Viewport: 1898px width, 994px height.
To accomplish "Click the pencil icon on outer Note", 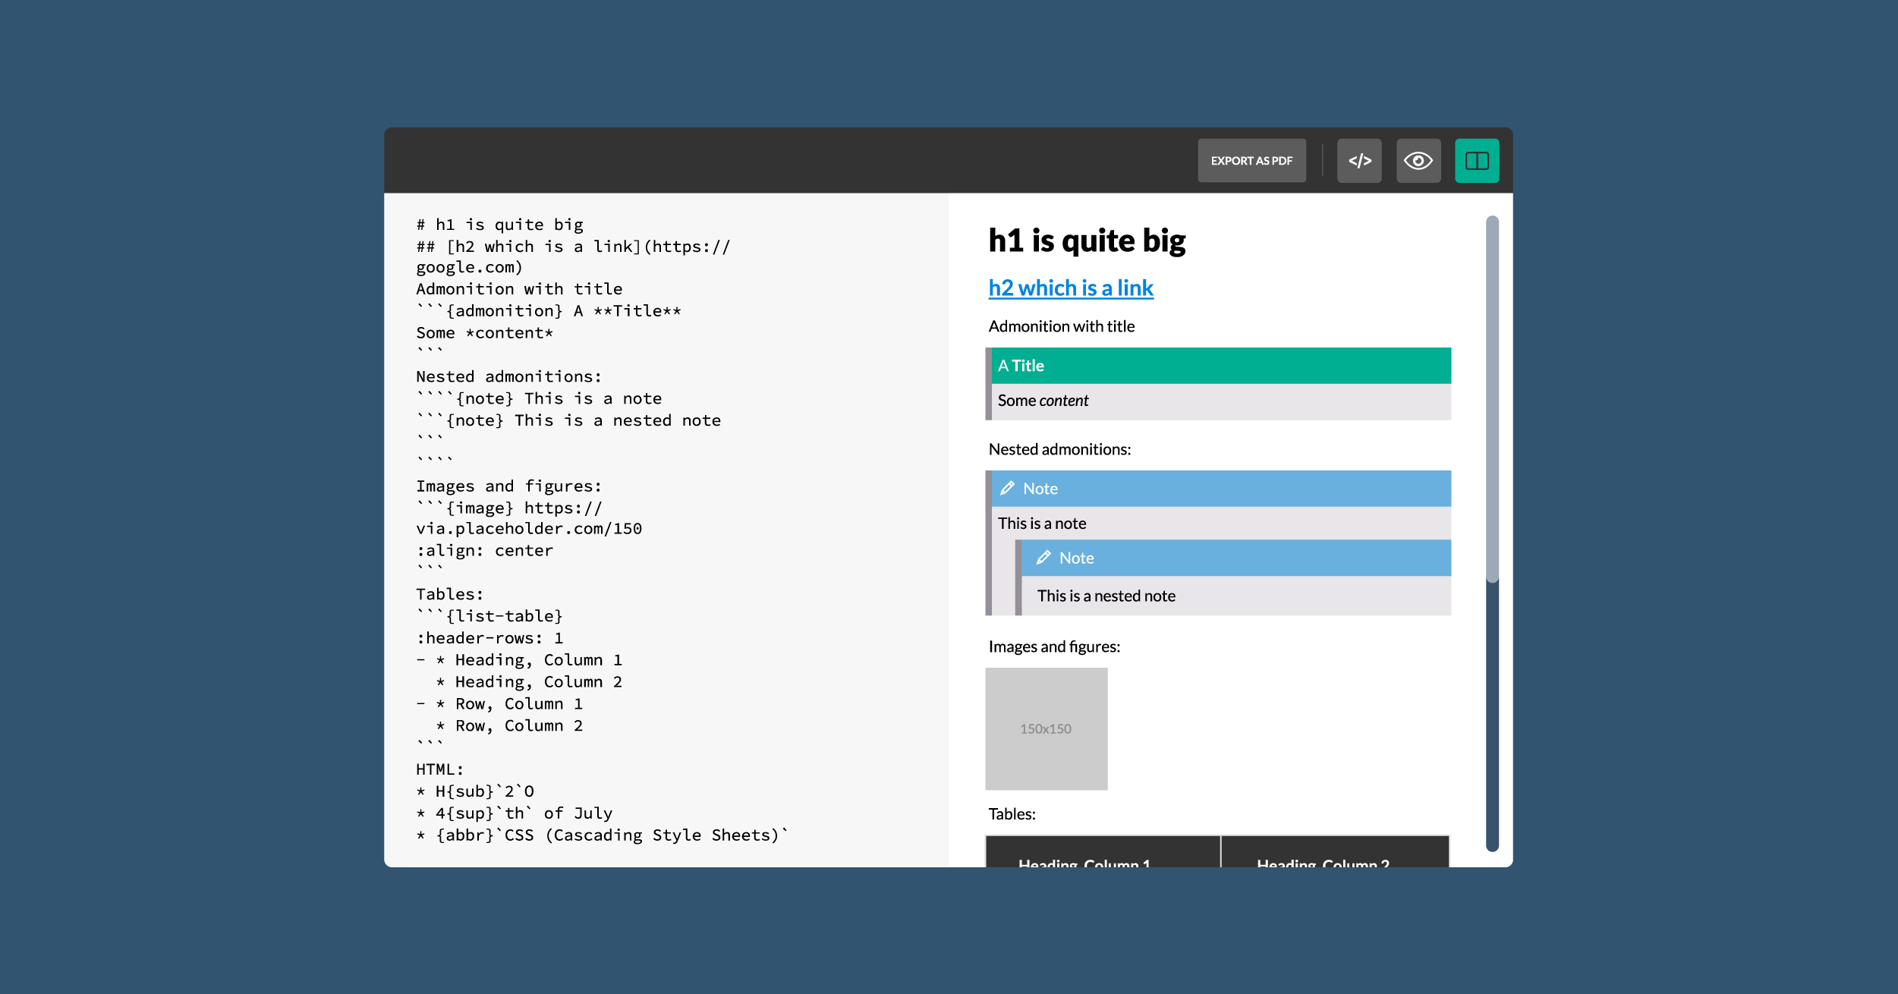I will pos(1007,489).
